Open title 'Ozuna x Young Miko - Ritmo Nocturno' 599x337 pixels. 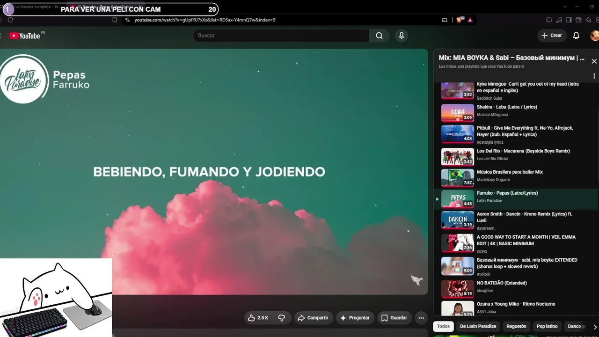516,304
